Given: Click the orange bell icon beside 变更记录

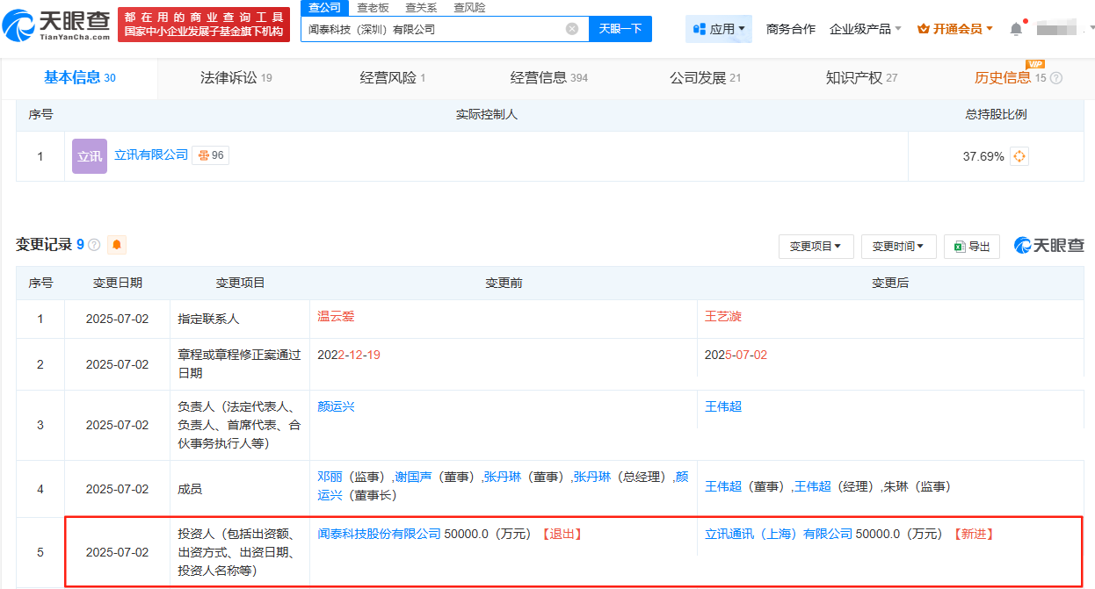Looking at the screenshot, I should pyautogui.click(x=117, y=245).
